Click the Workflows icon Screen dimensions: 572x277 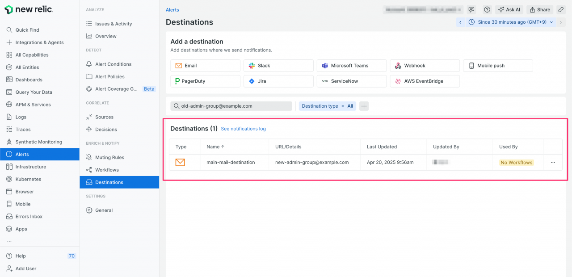click(89, 170)
